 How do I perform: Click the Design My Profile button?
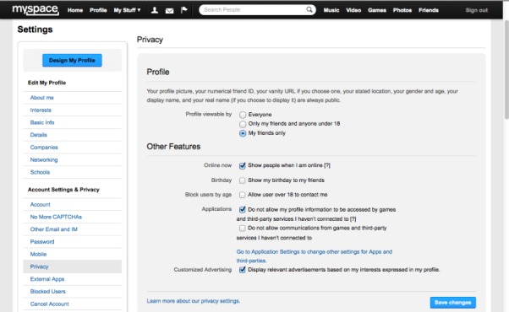click(72, 60)
